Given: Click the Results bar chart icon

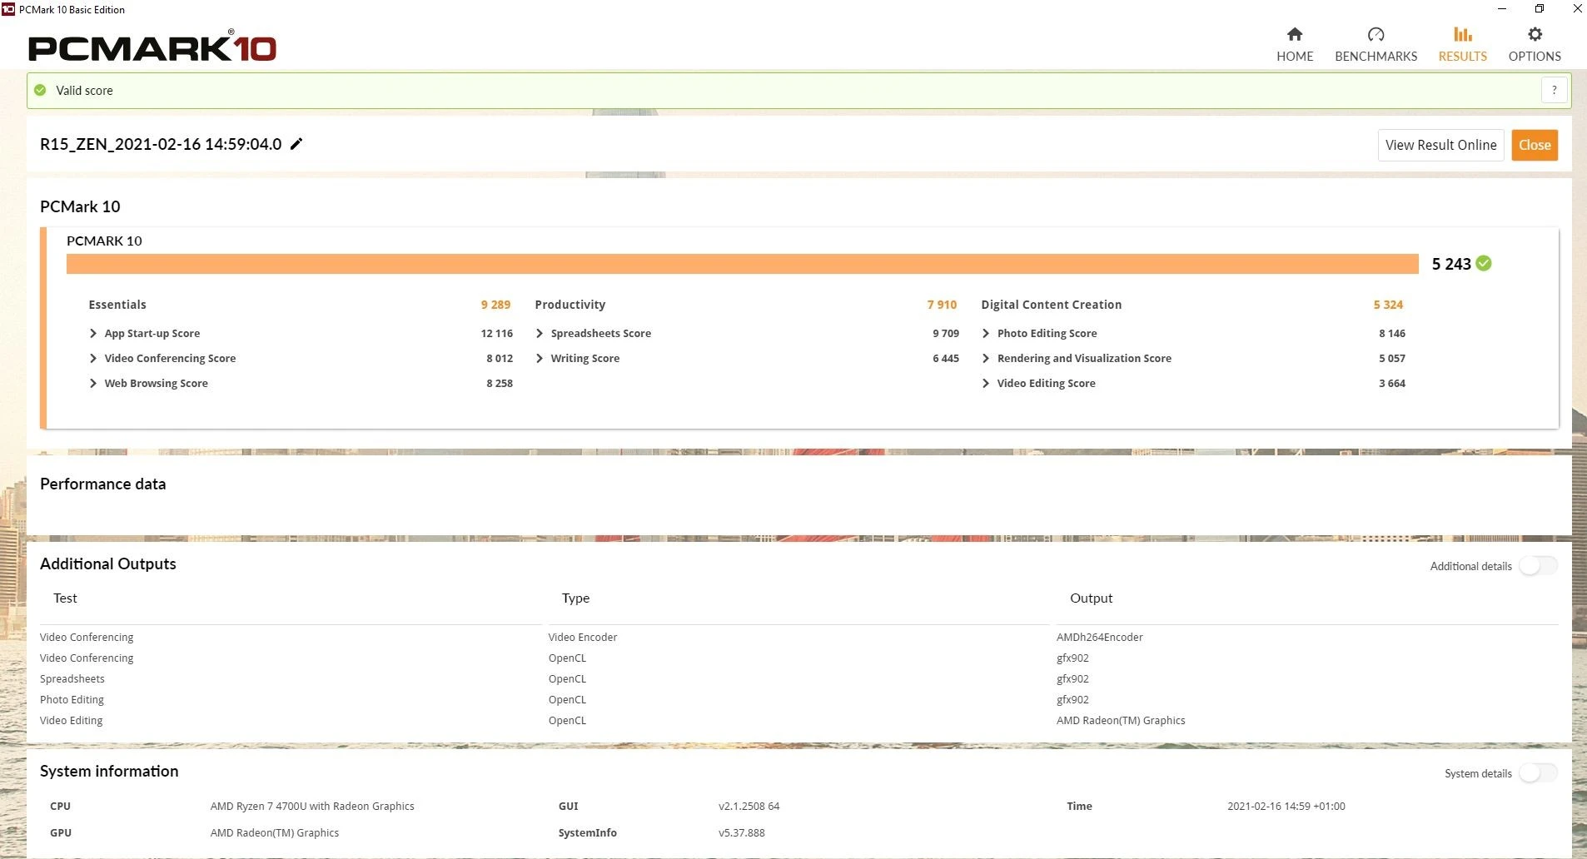Looking at the screenshot, I should pyautogui.click(x=1462, y=34).
